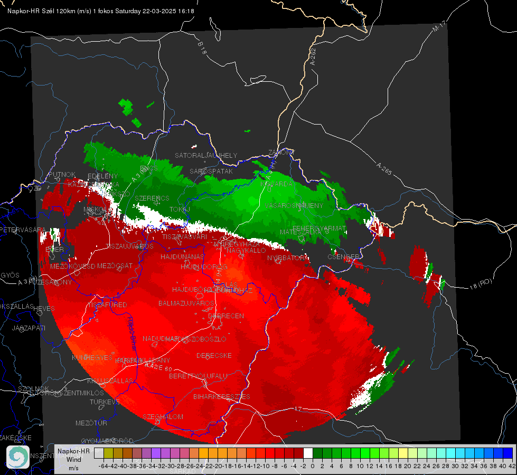Click the SZEGHALOM city label
This screenshot has height=475, width=517.
[163, 416]
